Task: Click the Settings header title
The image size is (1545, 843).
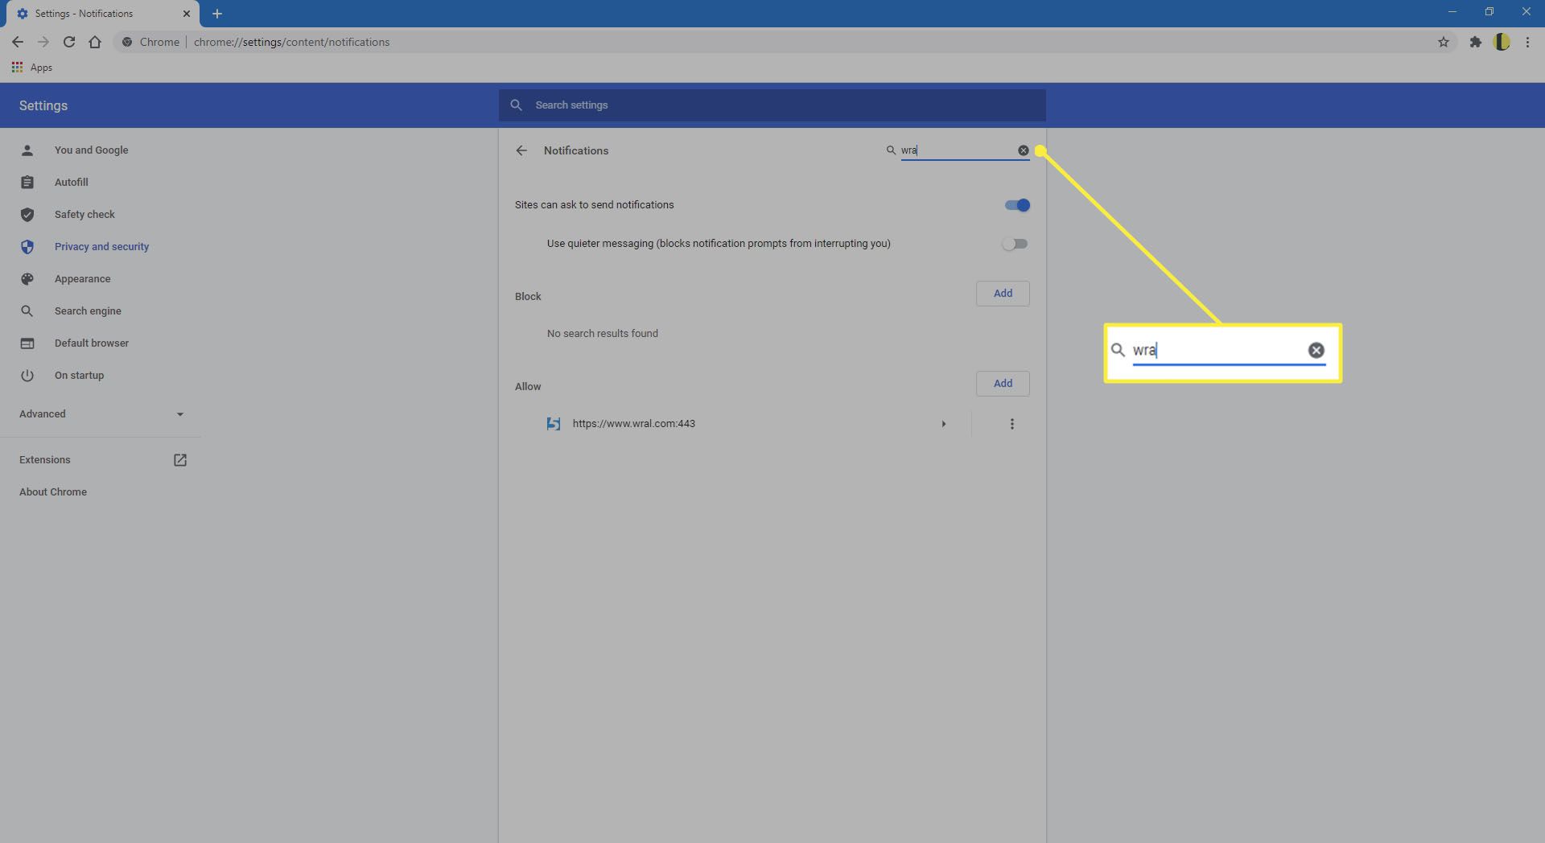Action: (x=43, y=105)
